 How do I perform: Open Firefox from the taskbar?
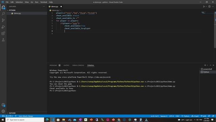(x=113, y=120)
